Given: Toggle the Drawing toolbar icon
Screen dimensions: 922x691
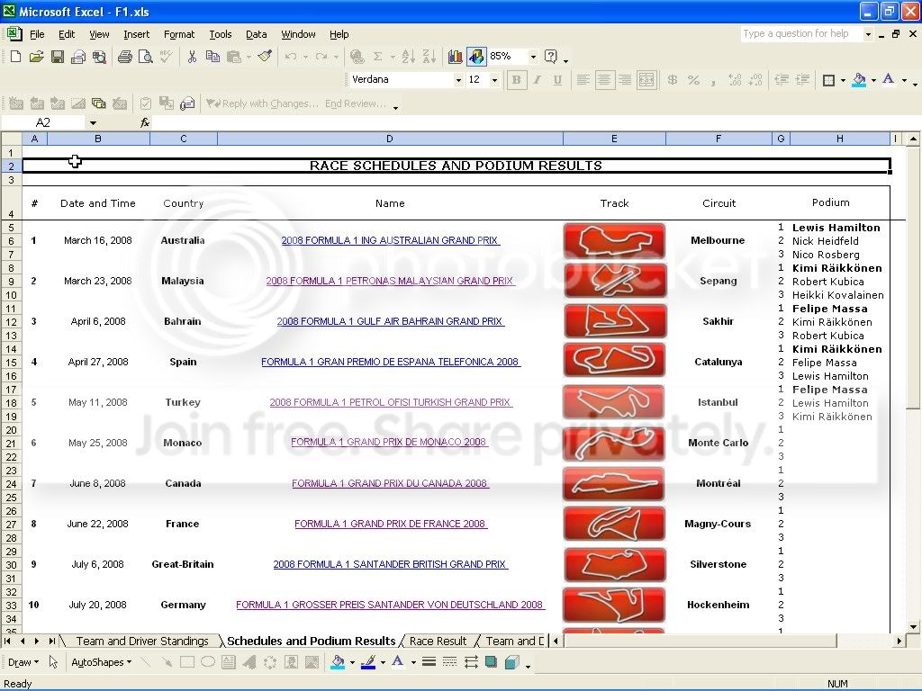Looking at the screenshot, I should click(476, 57).
